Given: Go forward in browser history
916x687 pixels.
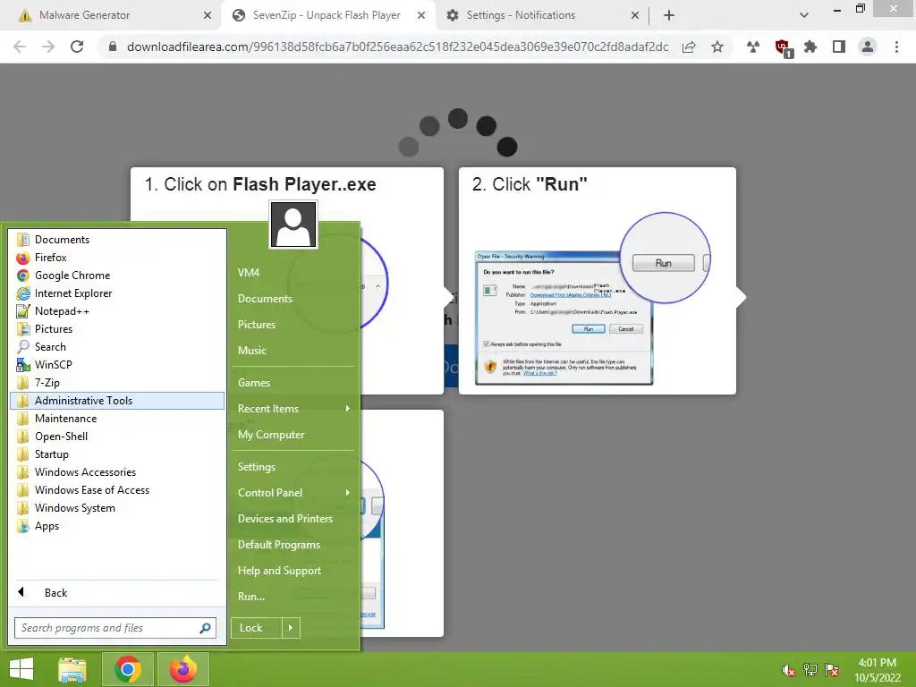Looking at the screenshot, I should (48, 47).
